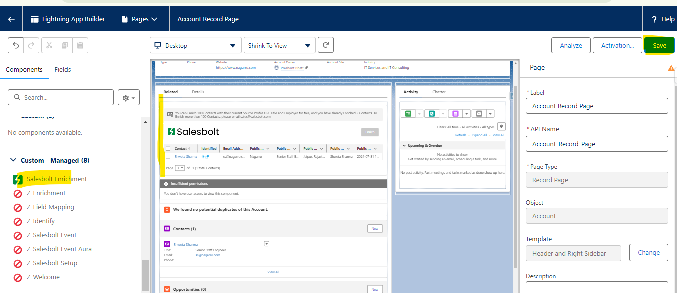This screenshot has height=293, width=677.
Task: Tick the checkbox for Shweta Sharma row
Action: 168,157
